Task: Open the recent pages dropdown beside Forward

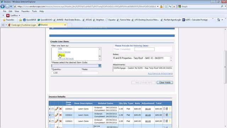Action: (11, 6)
